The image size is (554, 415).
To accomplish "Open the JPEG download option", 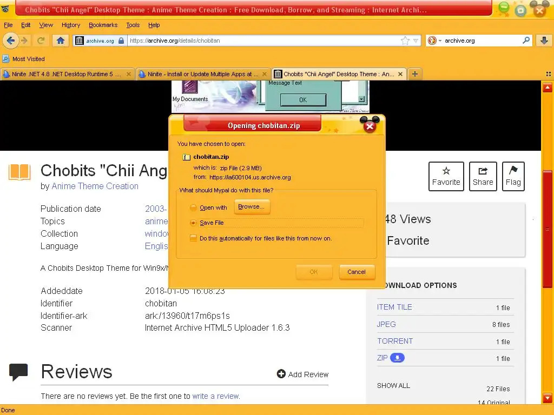I will (x=386, y=324).
